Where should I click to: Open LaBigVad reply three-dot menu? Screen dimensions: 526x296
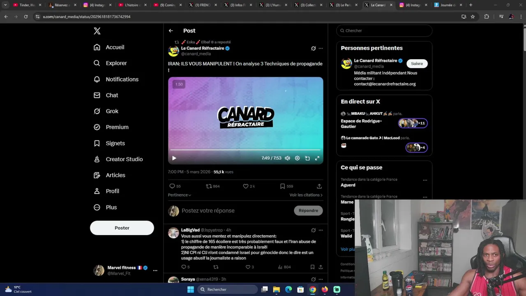coord(321,230)
